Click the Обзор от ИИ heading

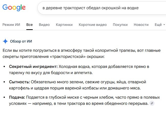21,41
